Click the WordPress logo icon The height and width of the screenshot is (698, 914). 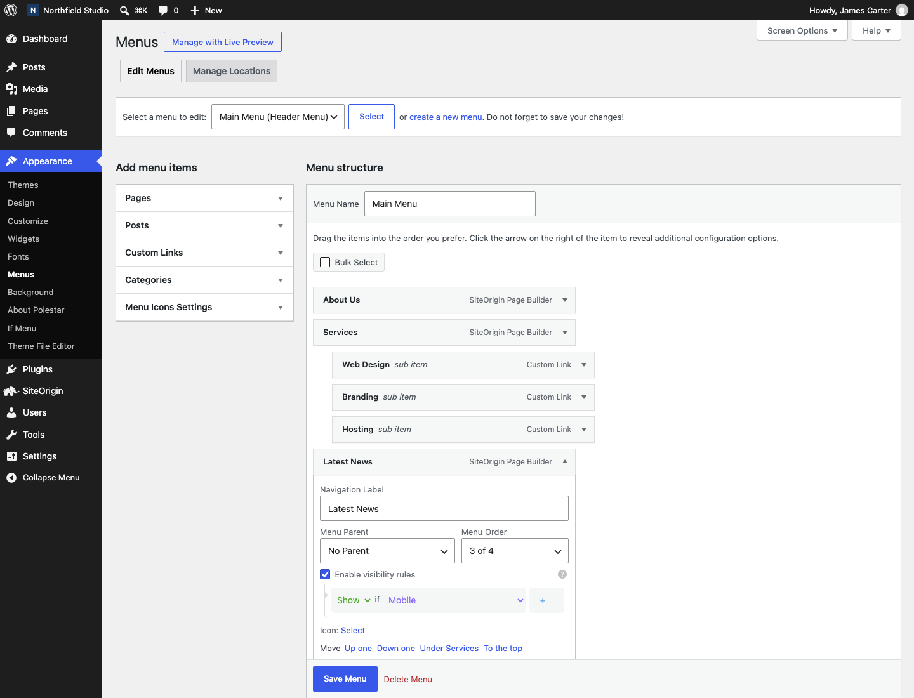(11, 10)
